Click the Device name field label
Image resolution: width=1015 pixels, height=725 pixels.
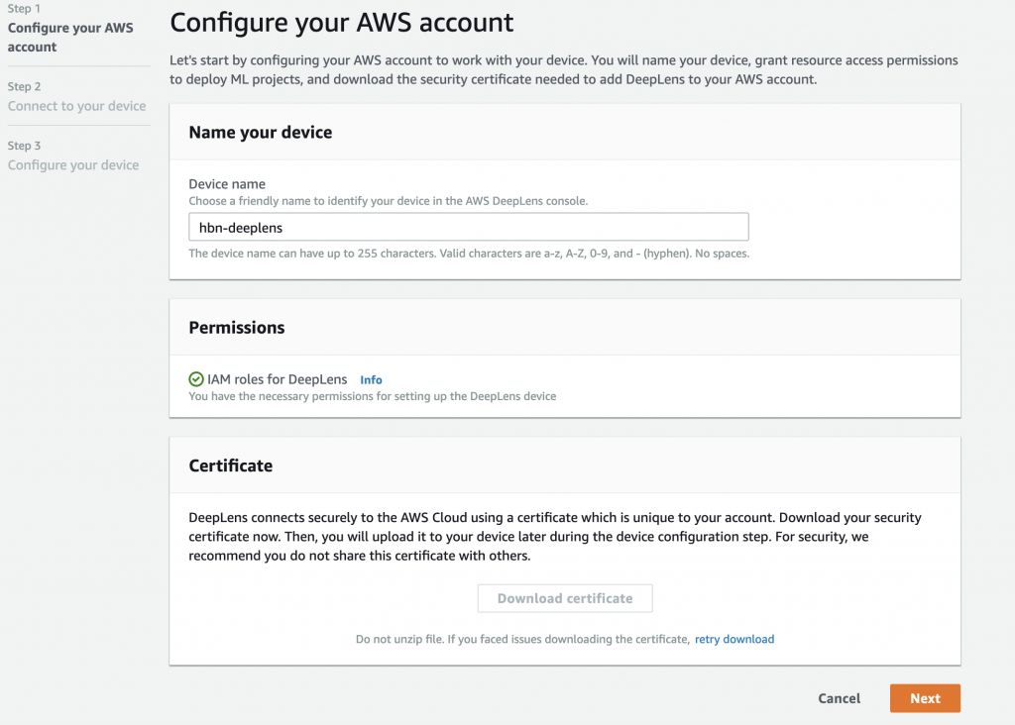[227, 183]
